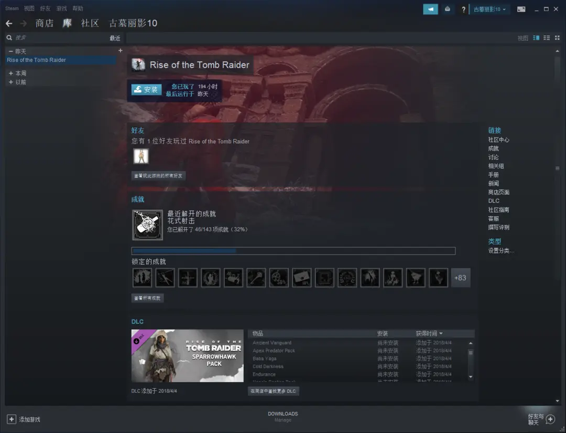566x433 pixels.
Task: Open the 手册 link
Action: 494,175
